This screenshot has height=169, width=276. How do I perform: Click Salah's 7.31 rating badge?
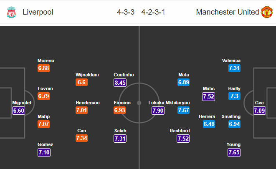(120, 138)
